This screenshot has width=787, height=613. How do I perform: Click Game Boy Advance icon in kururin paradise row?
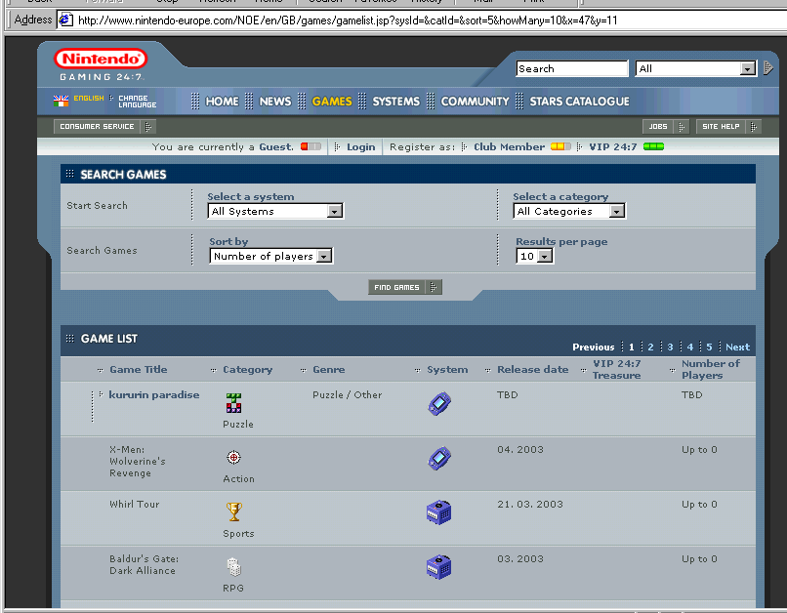(439, 403)
